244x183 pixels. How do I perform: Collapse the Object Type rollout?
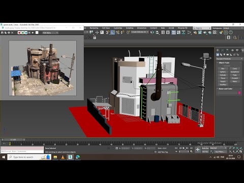[x=224, y=63]
